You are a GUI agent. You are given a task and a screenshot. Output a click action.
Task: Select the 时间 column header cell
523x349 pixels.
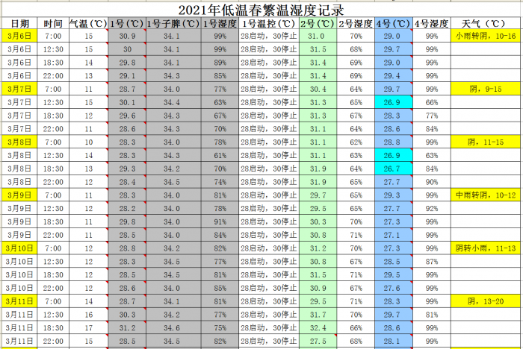point(53,24)
